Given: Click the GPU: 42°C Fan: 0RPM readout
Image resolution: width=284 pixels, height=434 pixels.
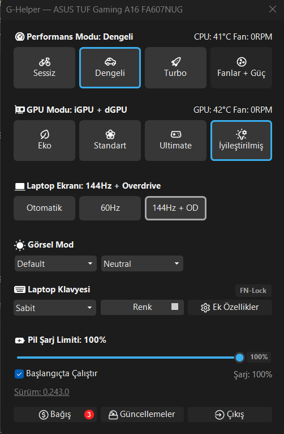Looking at the screenshot, I should click(233, 110).
